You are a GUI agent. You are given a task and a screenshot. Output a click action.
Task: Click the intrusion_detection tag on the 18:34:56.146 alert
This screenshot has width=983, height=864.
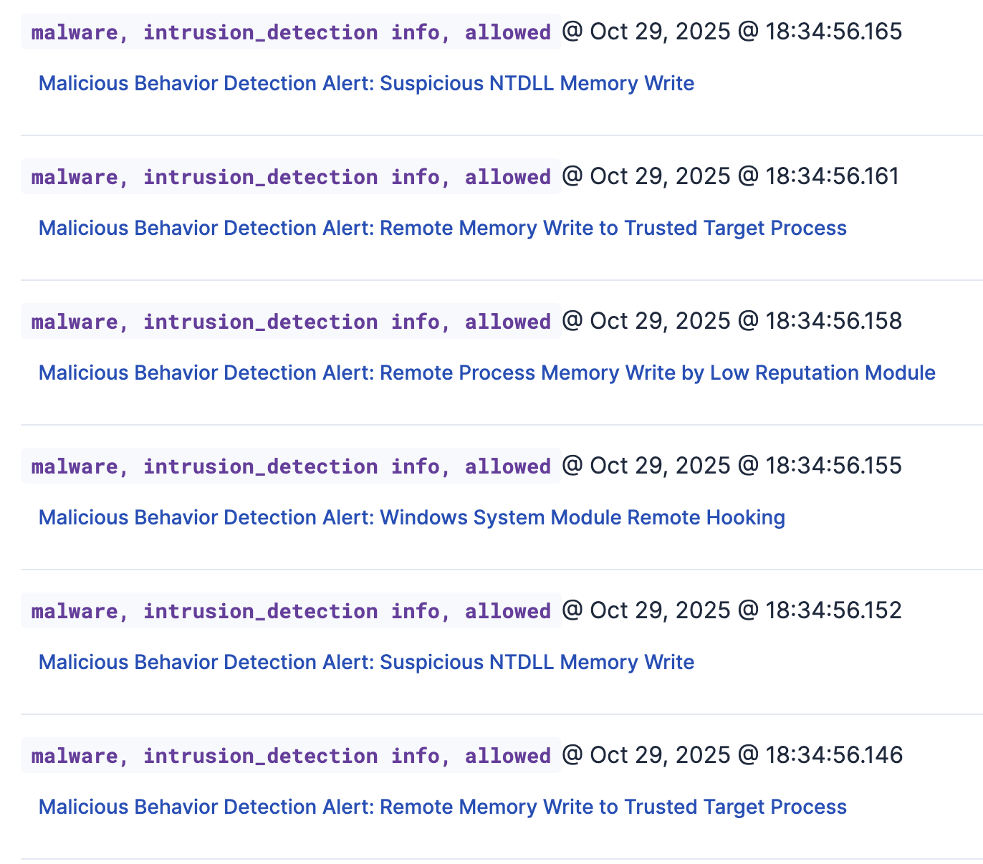click(x=260, y=756)
